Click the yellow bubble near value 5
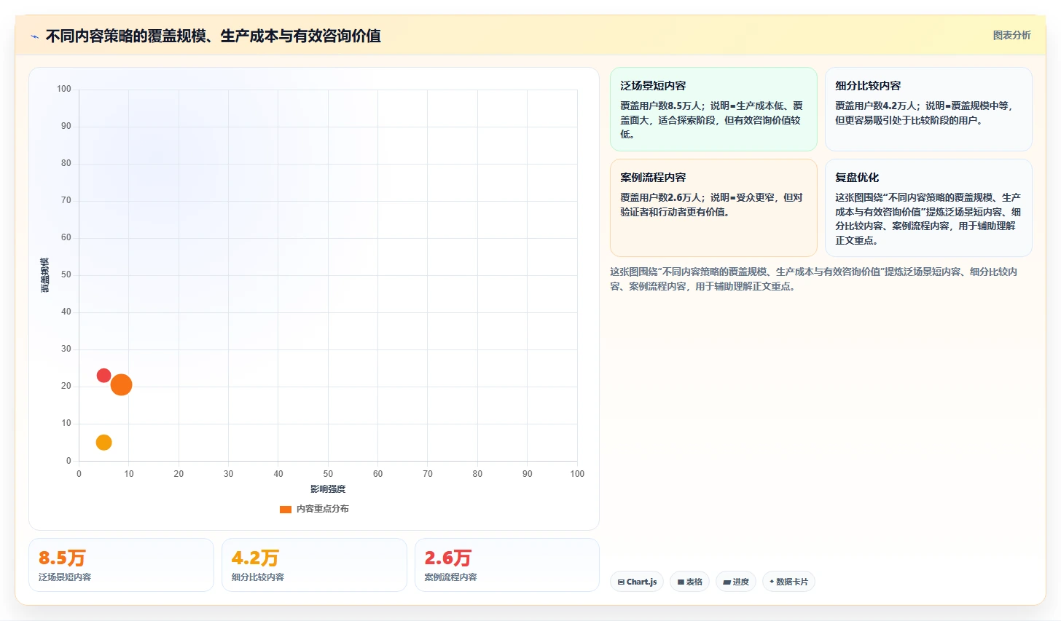 (x=103, y=443)
